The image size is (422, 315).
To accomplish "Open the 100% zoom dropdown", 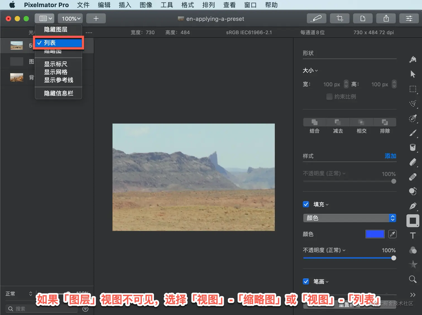I will point(70,18).
